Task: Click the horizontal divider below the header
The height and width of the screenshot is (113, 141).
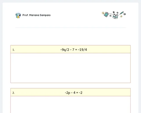Action: click(70, 28)
